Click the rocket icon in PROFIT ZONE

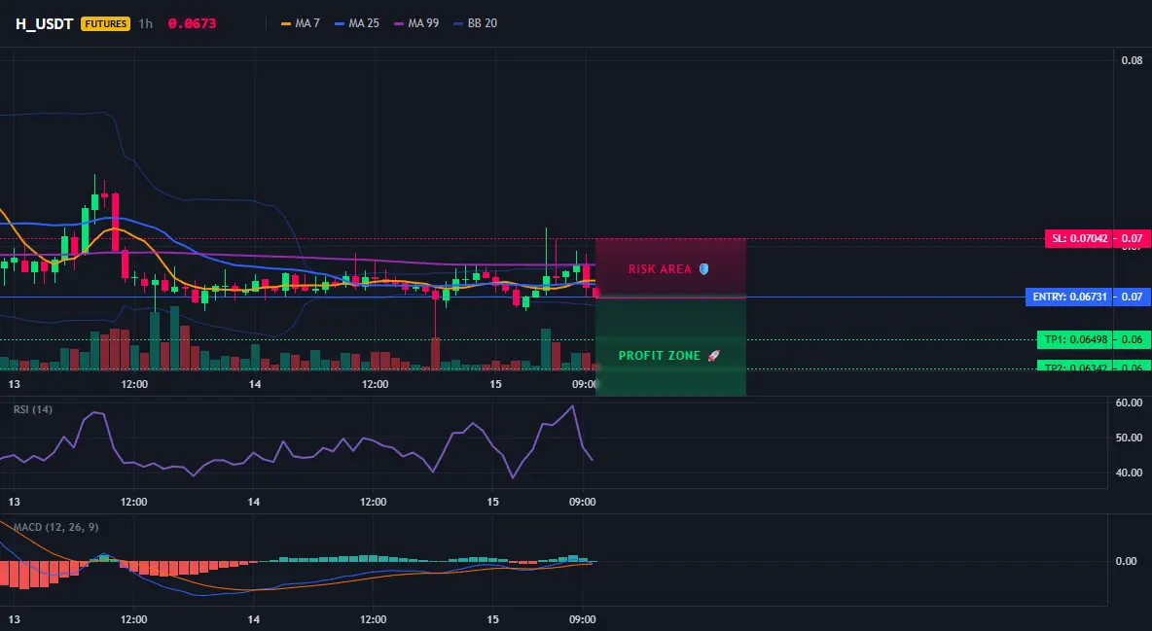click(x=713, y=356)
